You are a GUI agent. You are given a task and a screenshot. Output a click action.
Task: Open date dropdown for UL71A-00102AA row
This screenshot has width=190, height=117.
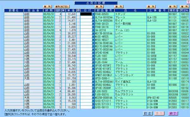93,17
